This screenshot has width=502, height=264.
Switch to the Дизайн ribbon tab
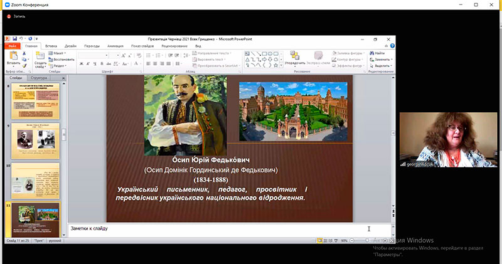pos(70,46)
